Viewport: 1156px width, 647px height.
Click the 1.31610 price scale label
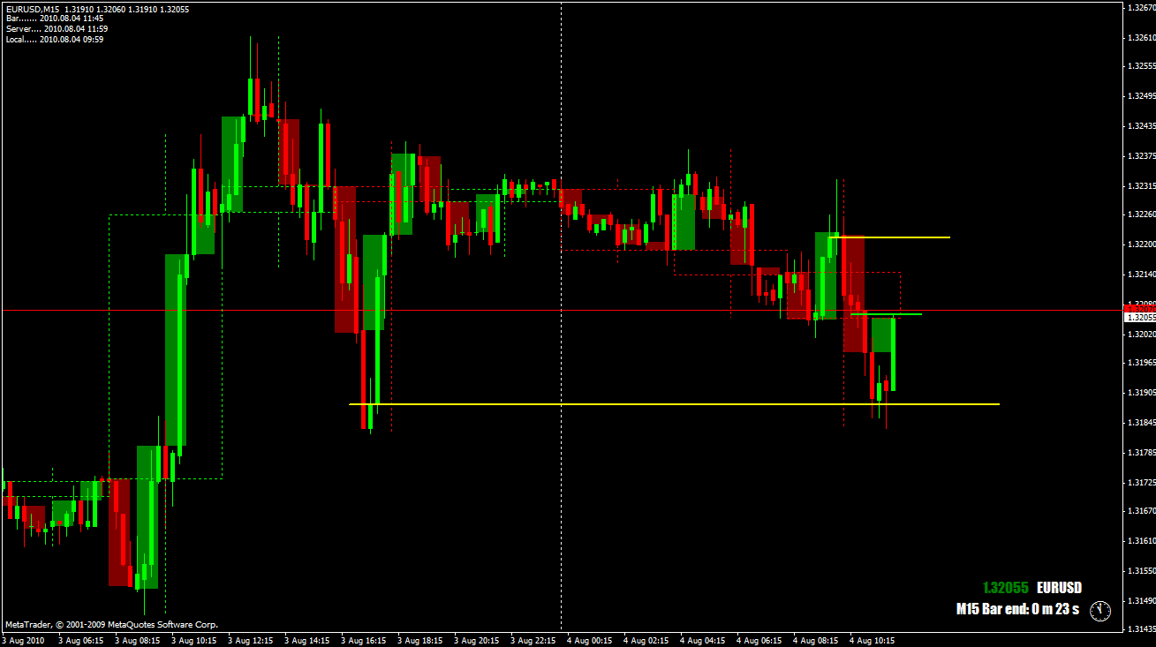click(x=1142, y=541)
